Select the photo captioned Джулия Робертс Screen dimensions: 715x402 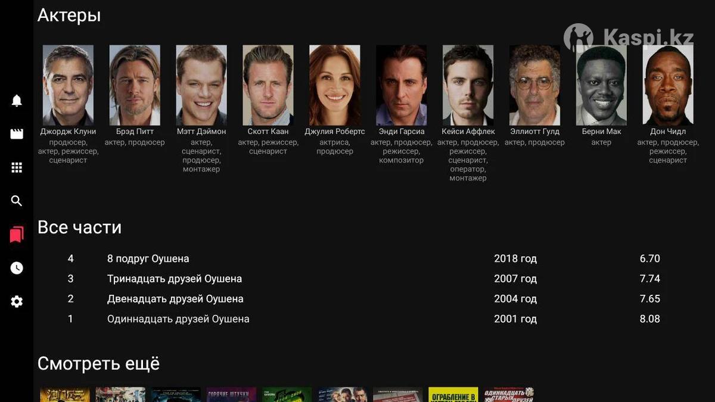tap(334, 85)
